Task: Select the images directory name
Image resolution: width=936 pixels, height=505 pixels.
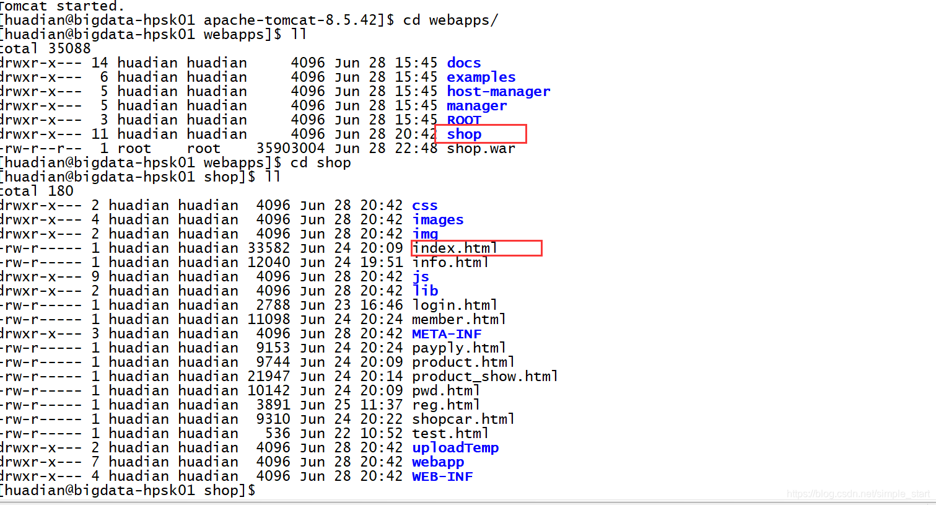Action: pos(438,220)
